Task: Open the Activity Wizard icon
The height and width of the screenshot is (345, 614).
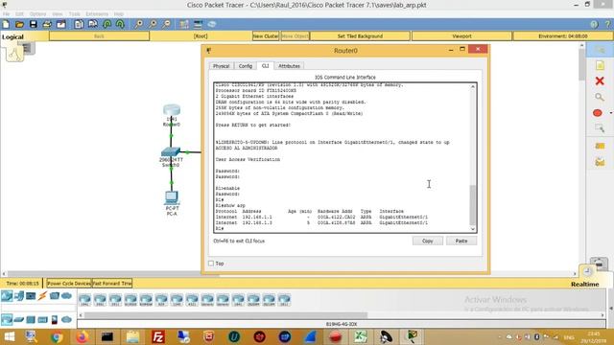Action: (61, 24)
